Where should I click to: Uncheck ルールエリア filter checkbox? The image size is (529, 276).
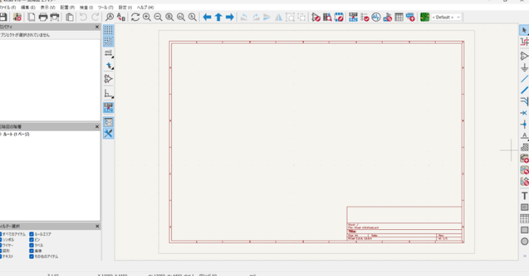(31, 234)
